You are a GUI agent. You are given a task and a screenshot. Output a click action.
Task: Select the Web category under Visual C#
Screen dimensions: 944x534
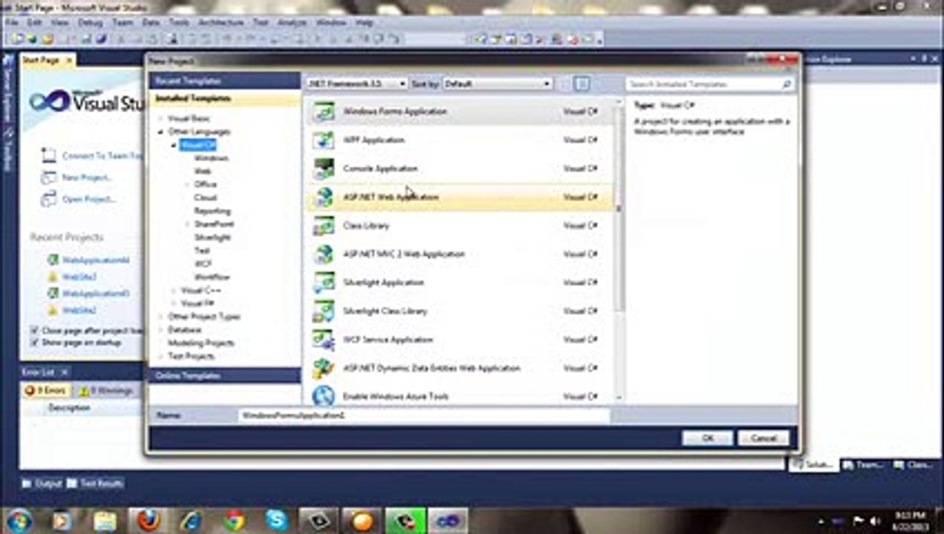[203, 171]
